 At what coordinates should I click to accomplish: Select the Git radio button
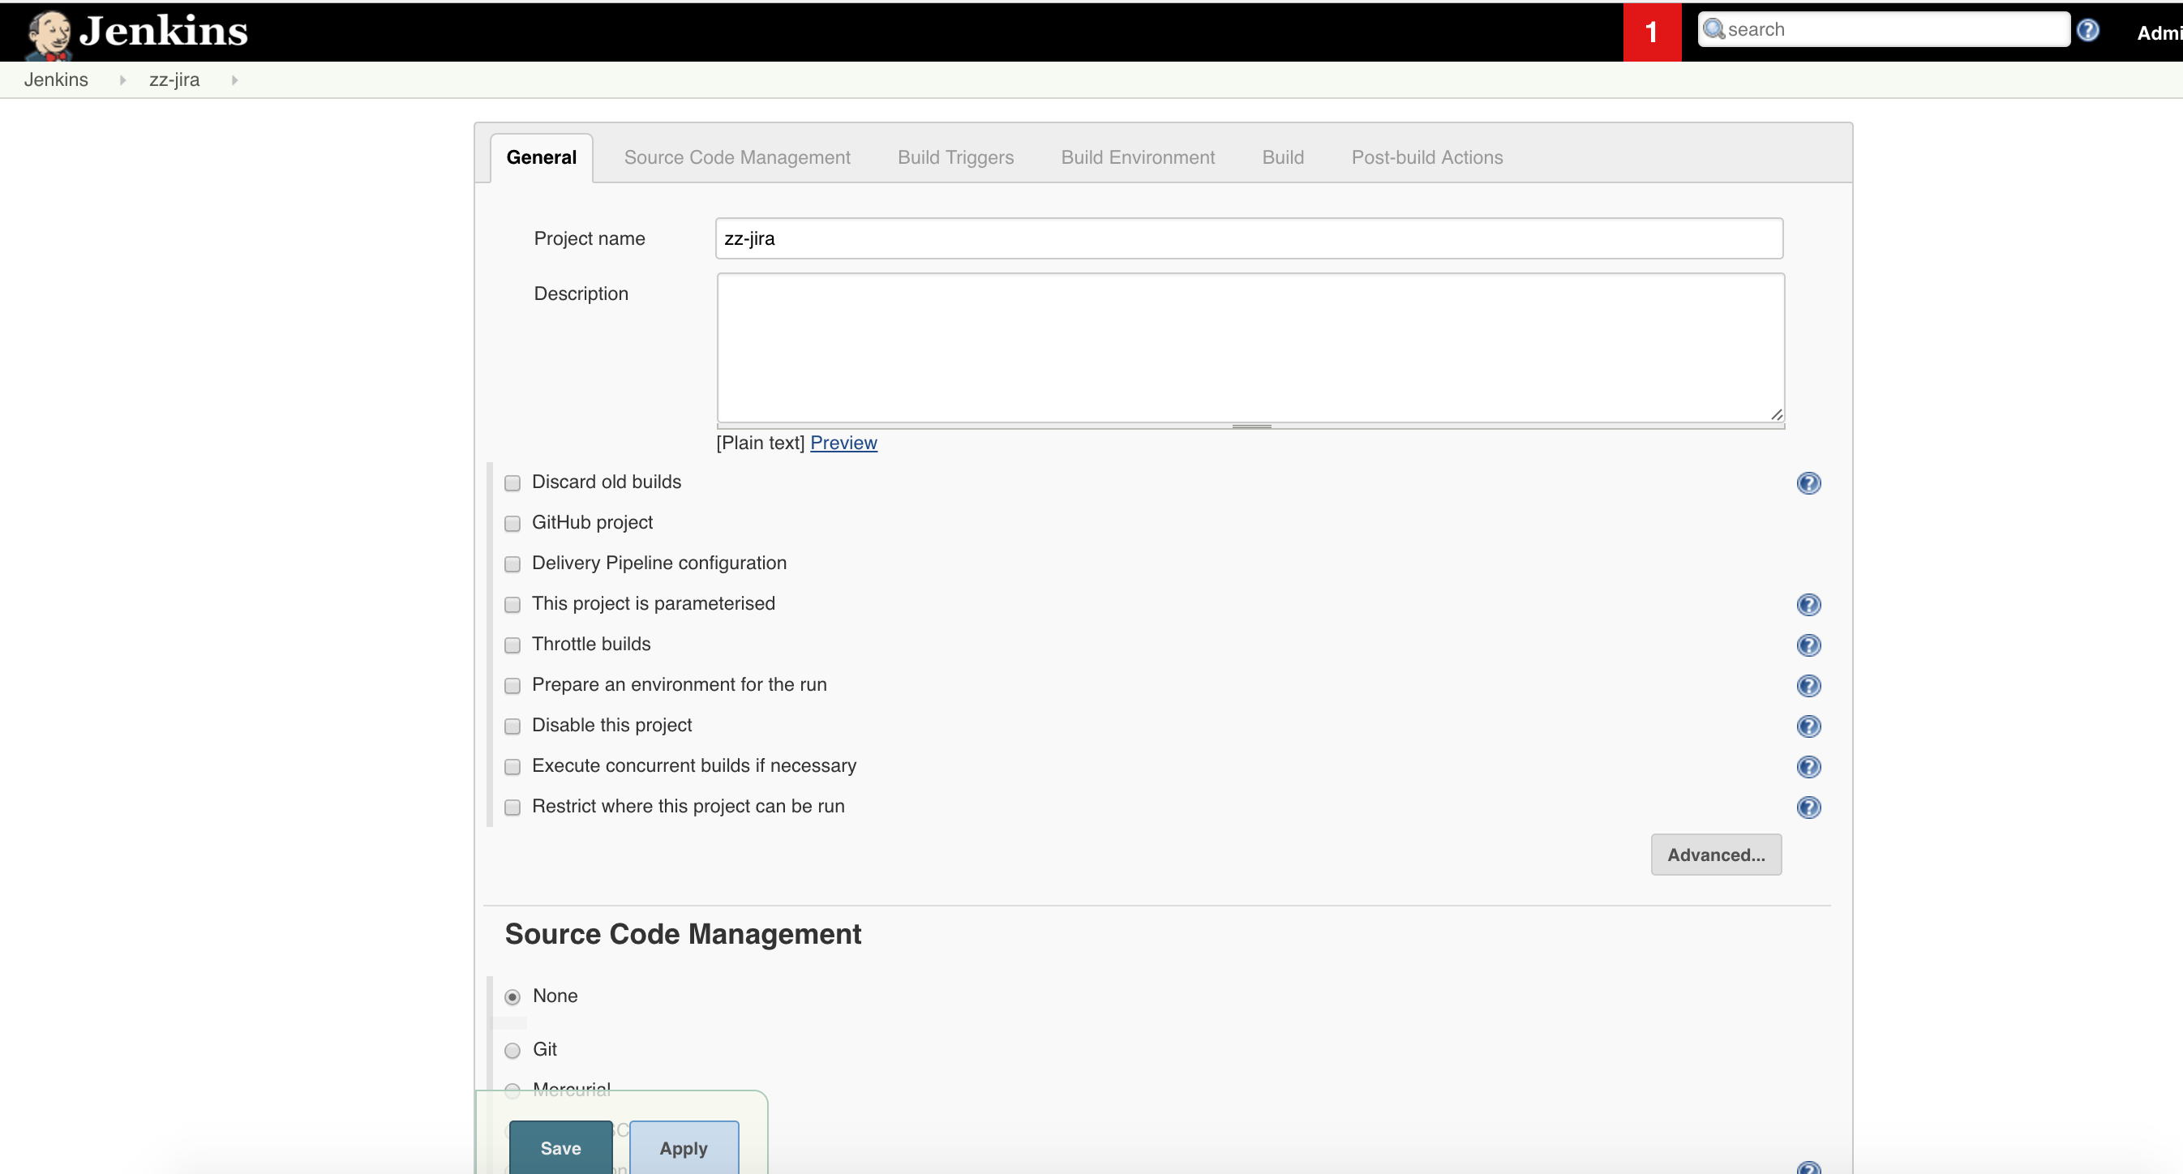513,1050
